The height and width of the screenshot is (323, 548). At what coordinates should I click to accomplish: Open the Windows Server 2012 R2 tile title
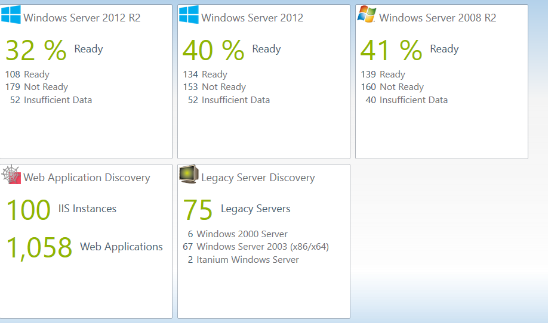point(82,18)
